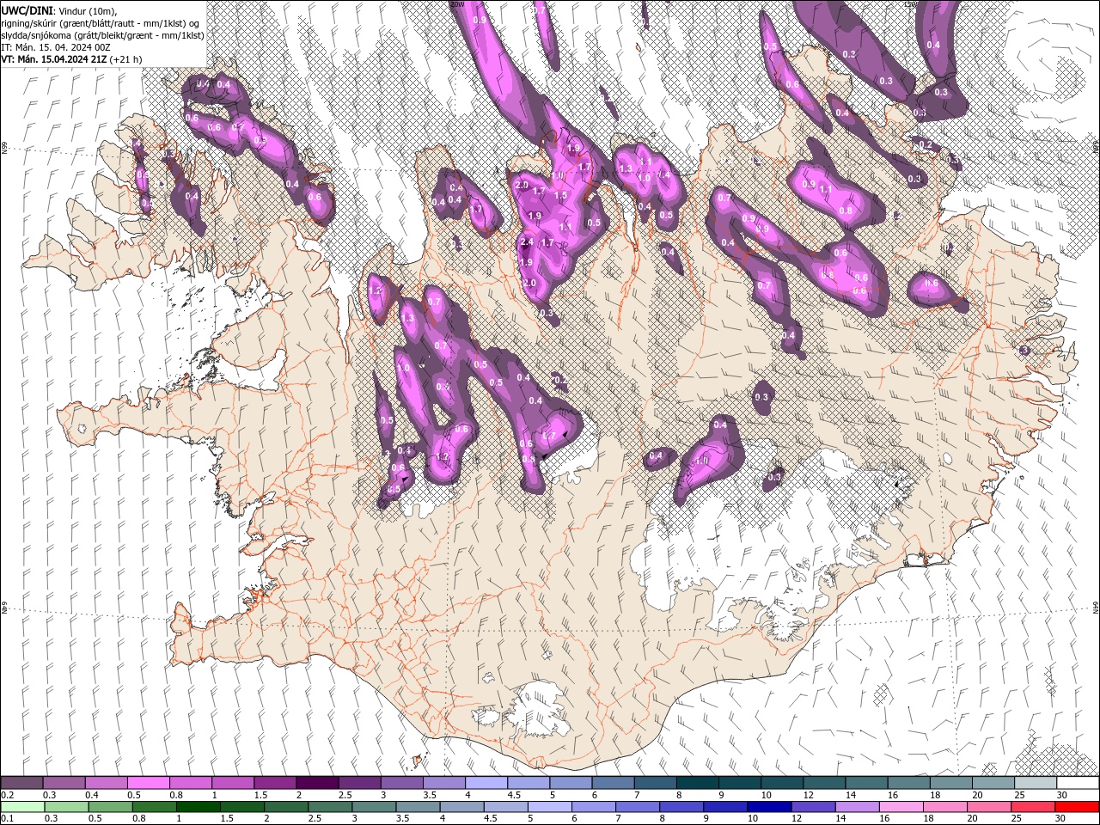Select the 14 light purple swatch, lower legend
1100x825 pixels.
(x=857, y=807)
